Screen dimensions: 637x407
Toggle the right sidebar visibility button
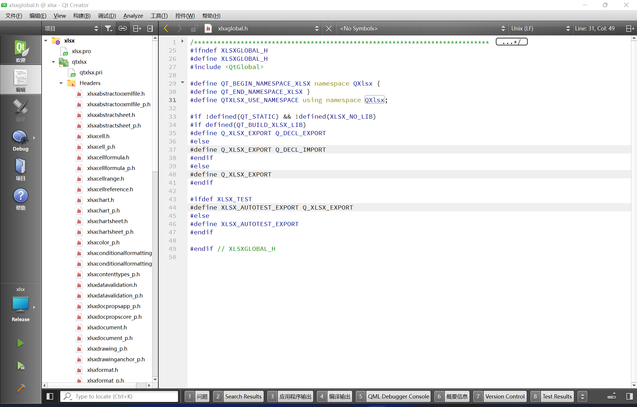[629, 396]
